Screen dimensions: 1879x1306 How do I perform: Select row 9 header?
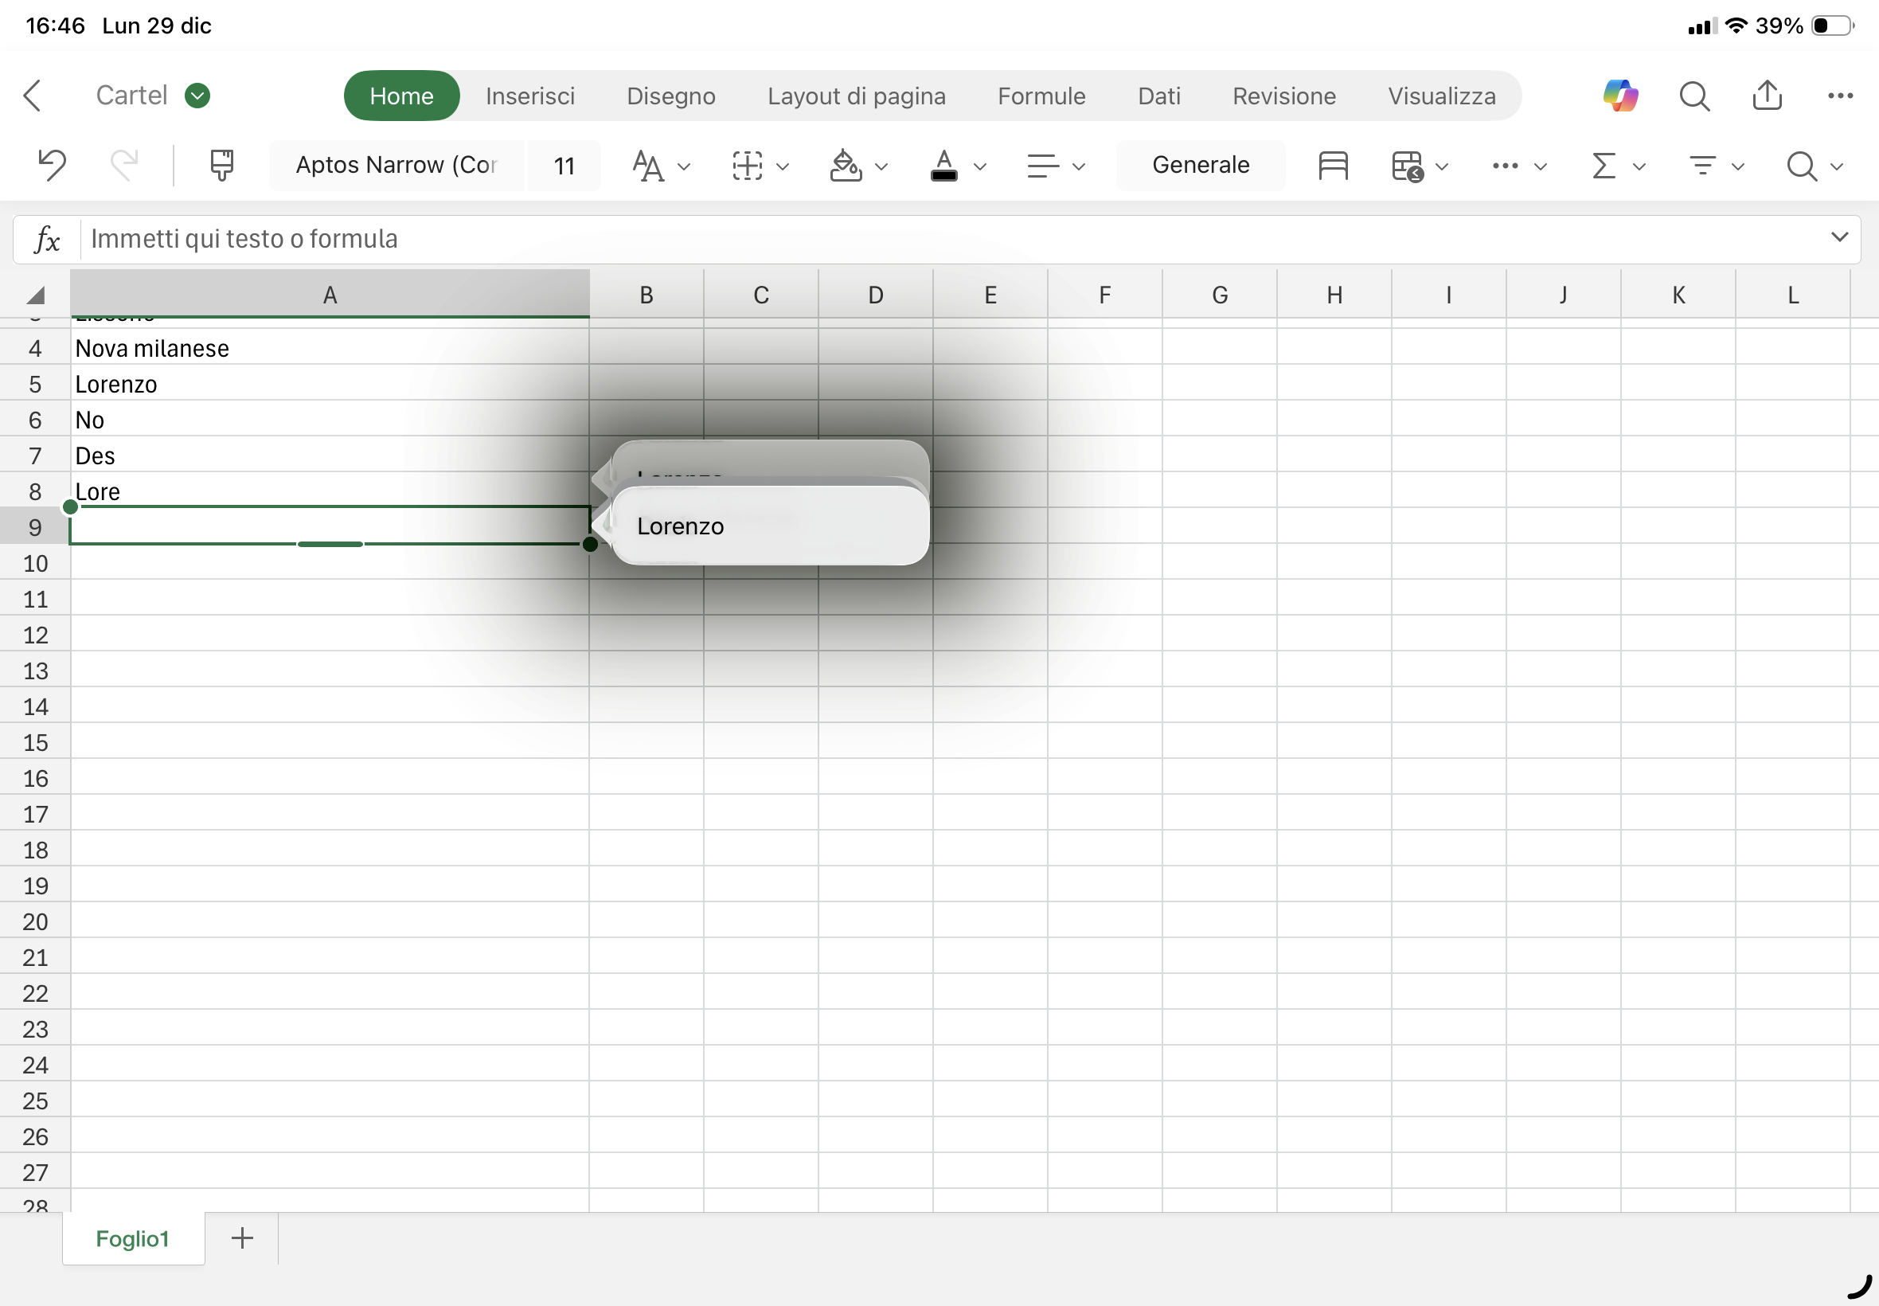pos(34,527)
